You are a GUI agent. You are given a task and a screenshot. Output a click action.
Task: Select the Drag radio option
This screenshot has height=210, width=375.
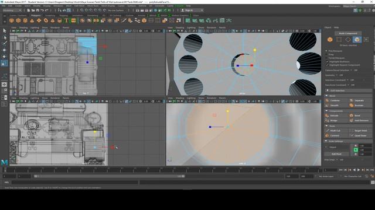(x=327, y=54)
